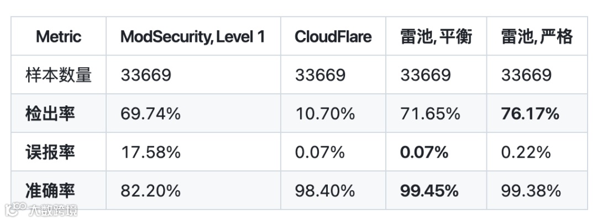
Task: Select the Metric column header
Action: tap(59, 37)
